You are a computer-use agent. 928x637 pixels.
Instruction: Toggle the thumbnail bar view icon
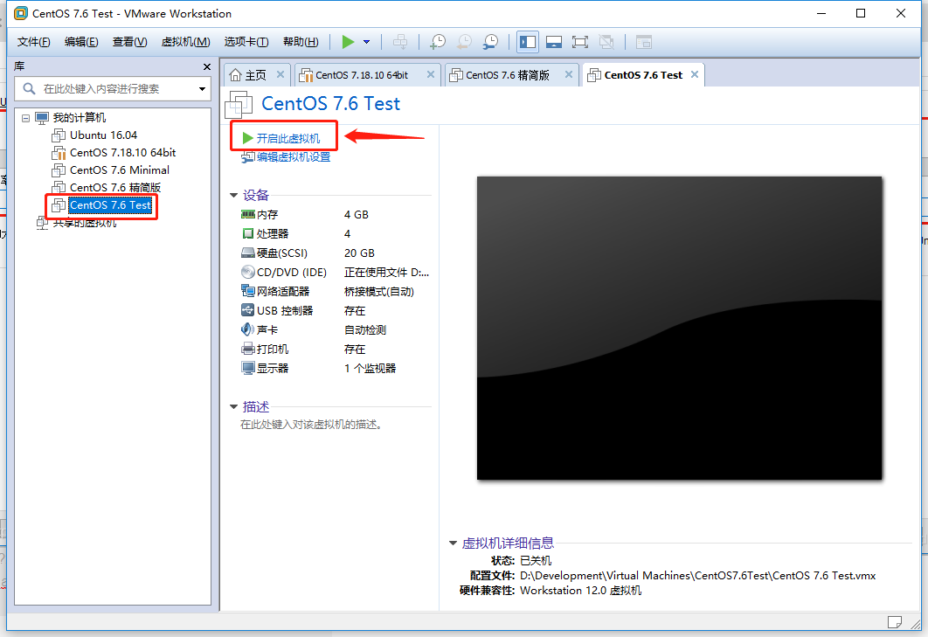coord(554,42)
